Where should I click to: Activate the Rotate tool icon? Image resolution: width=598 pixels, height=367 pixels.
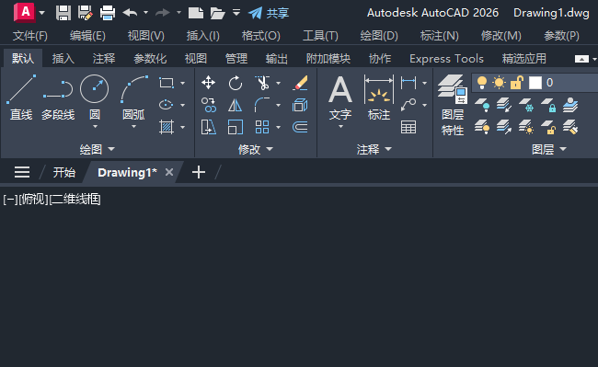click(x=236, y=83)
